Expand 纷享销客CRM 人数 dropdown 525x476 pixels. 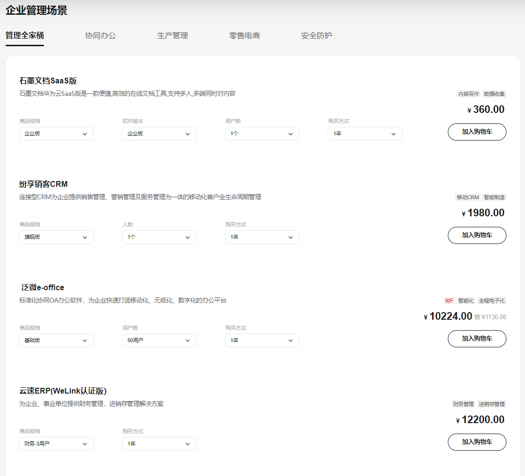coord(159,237)
